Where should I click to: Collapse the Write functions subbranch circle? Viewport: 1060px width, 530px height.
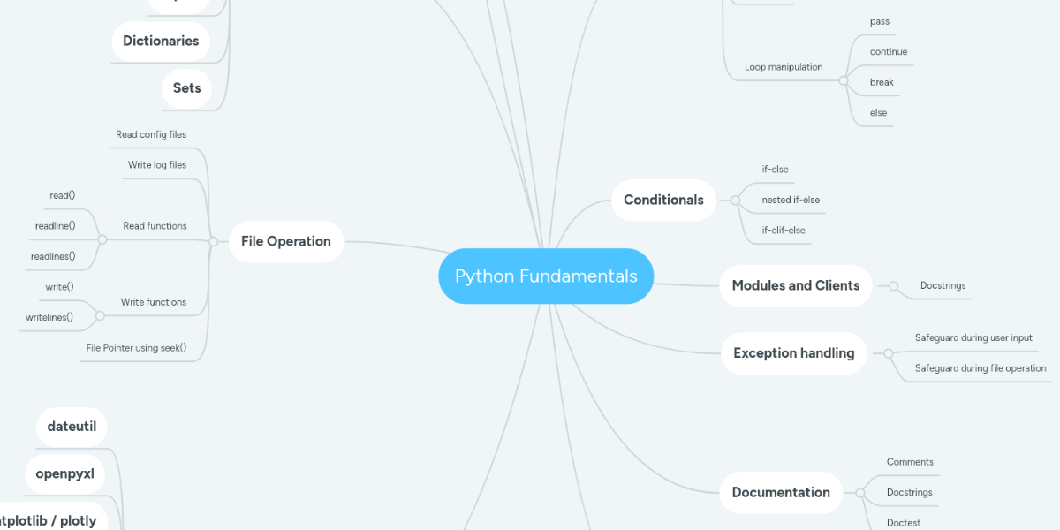click(x=100, y=315)
